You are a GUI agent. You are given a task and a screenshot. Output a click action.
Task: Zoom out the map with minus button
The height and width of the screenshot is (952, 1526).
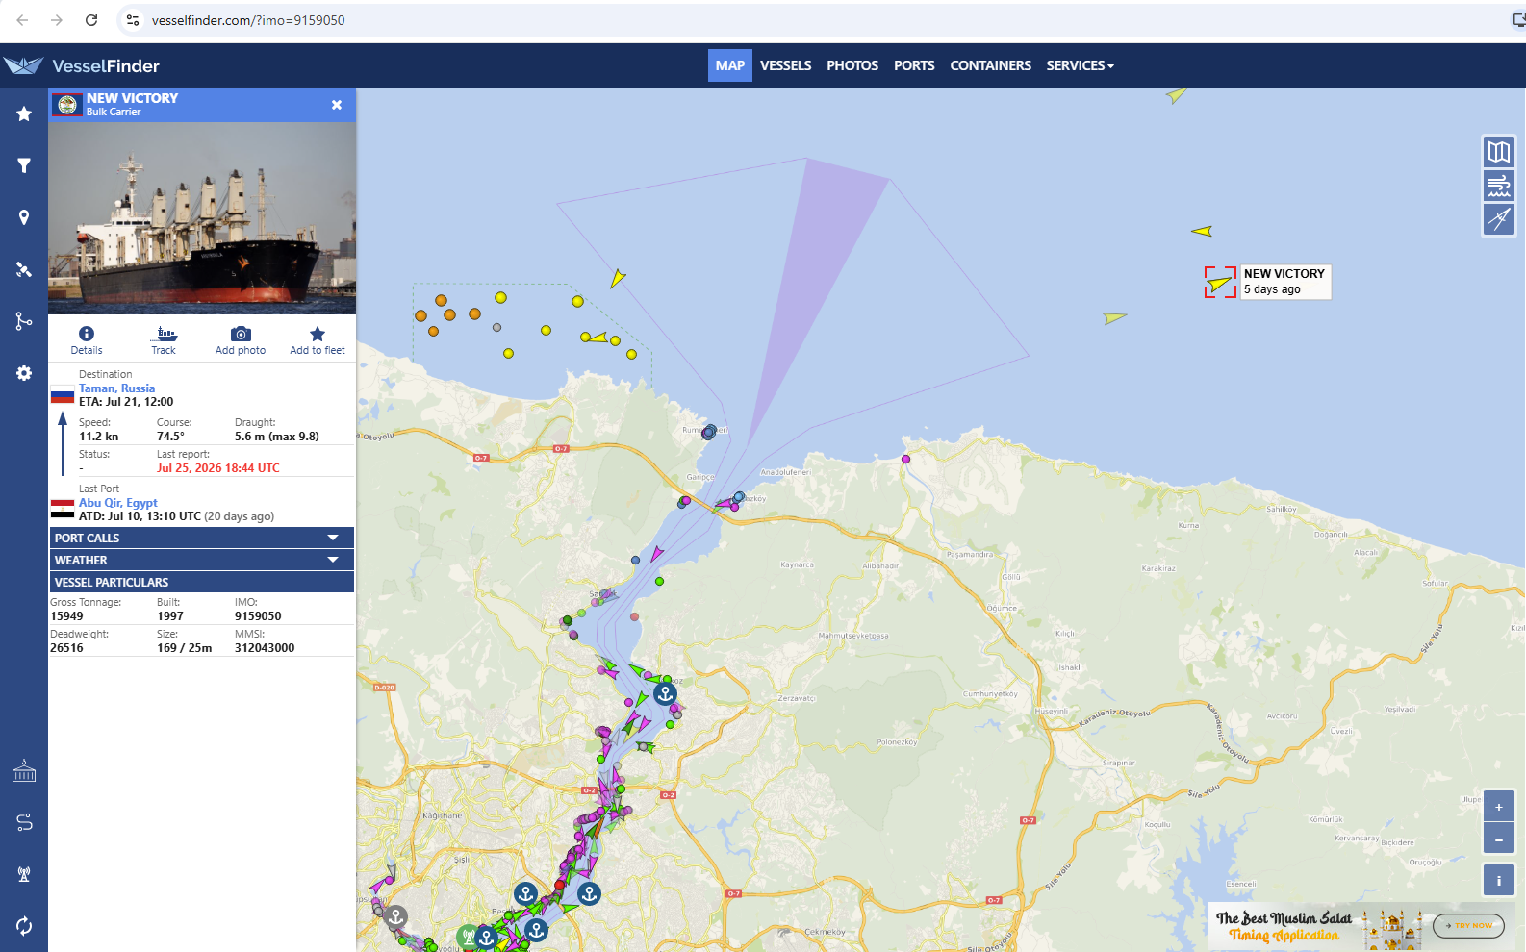click(1499, 839)
